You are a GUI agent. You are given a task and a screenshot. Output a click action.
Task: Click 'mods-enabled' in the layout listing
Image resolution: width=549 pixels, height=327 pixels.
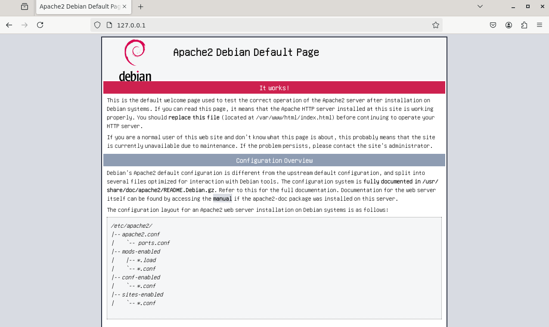[x=141, y=251]
